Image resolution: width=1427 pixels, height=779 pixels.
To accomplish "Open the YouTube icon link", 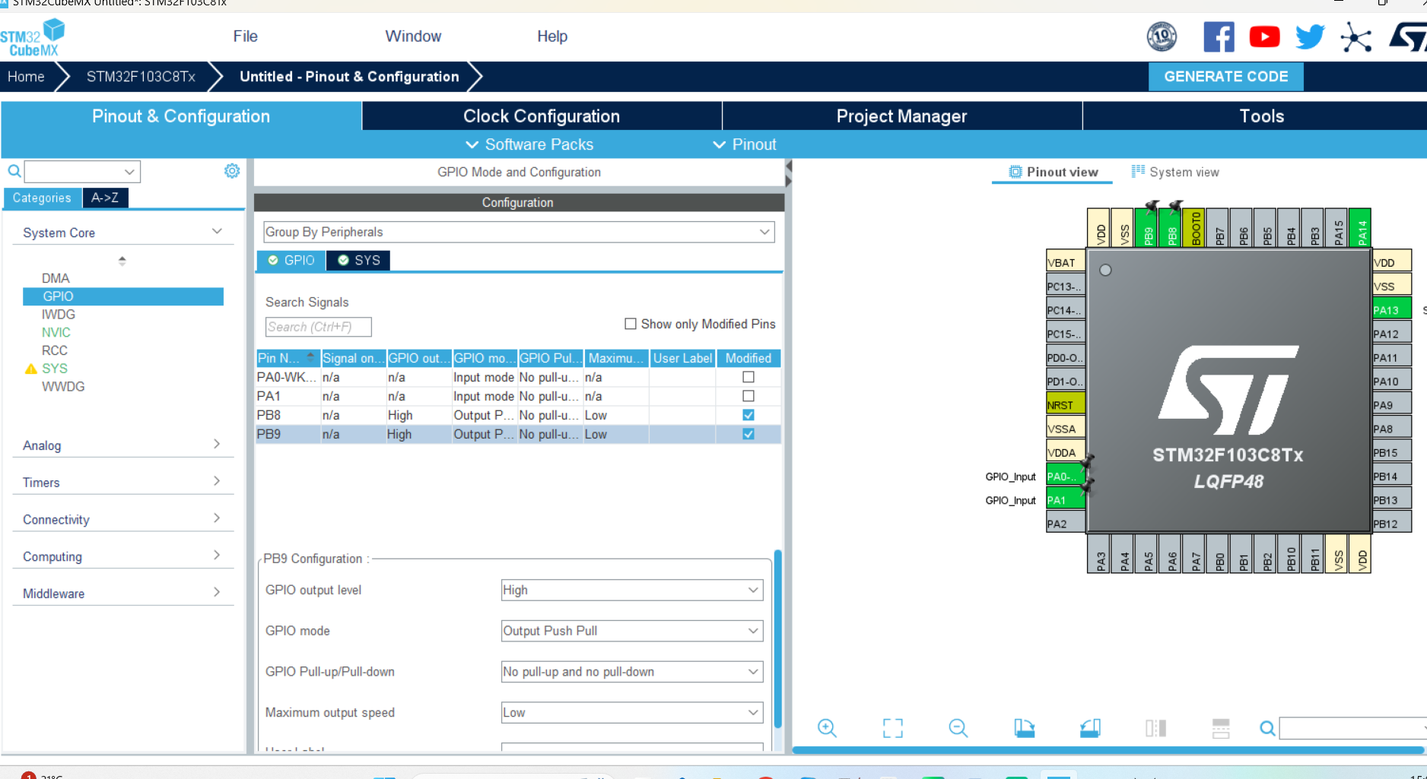I will tap(1264, 36).
